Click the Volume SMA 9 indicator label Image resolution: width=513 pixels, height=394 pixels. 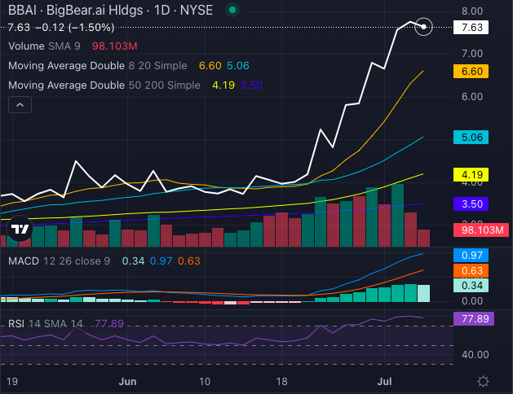tap(44, 46)
